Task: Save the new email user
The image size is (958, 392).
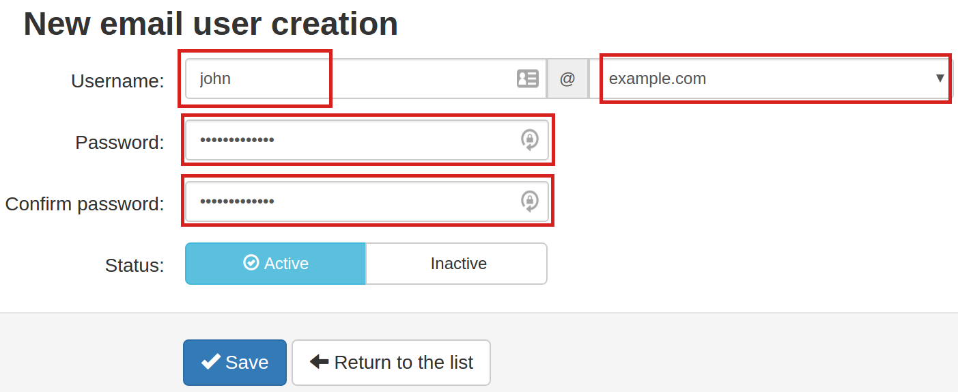Action: (x=234, y=363)
